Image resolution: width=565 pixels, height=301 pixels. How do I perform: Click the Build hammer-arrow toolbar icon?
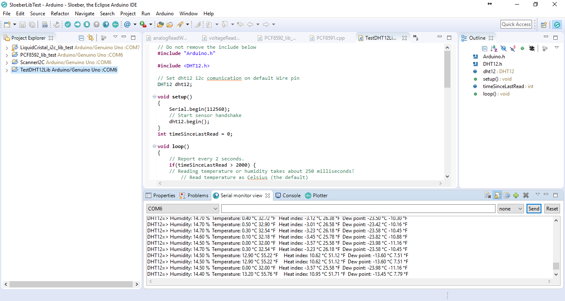(57, 24)
